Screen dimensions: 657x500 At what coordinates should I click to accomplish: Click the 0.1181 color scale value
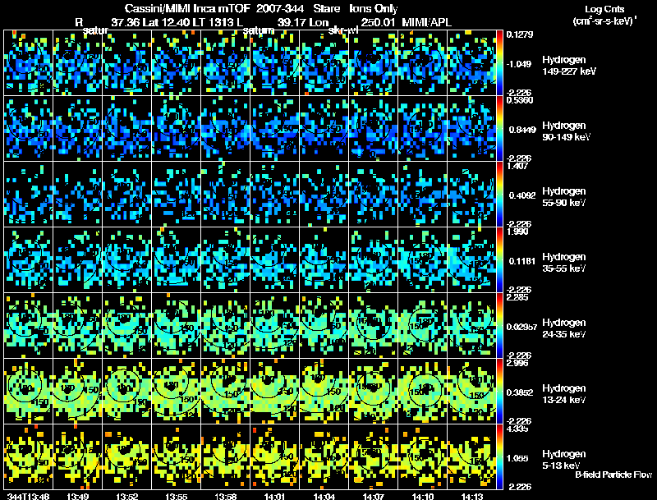tap(521, 261)
